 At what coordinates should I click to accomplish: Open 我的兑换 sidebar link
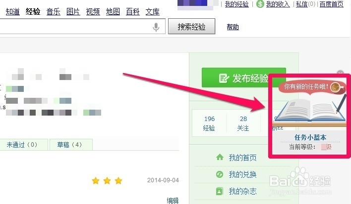[242, 174]
